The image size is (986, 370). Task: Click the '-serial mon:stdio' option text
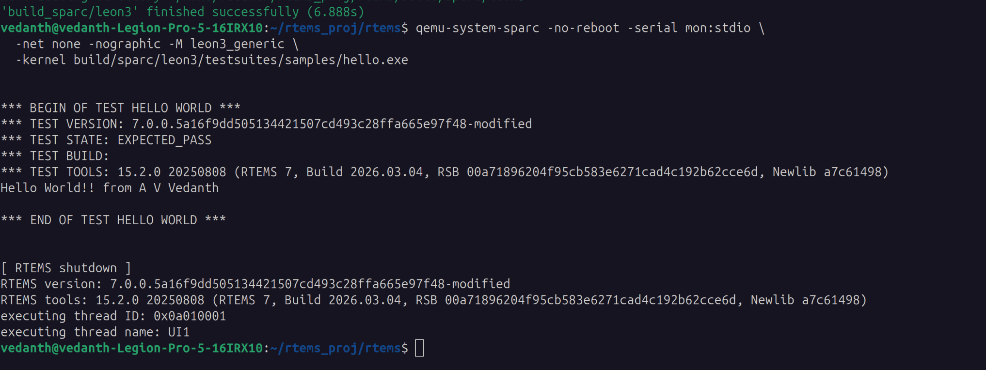pyautogui.click(x=689, y=28)
